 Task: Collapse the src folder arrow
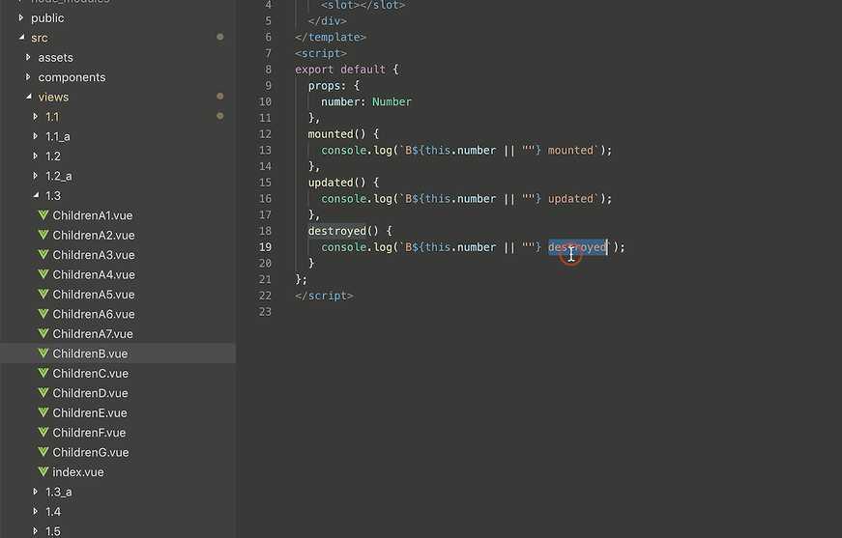pos(21,38)
